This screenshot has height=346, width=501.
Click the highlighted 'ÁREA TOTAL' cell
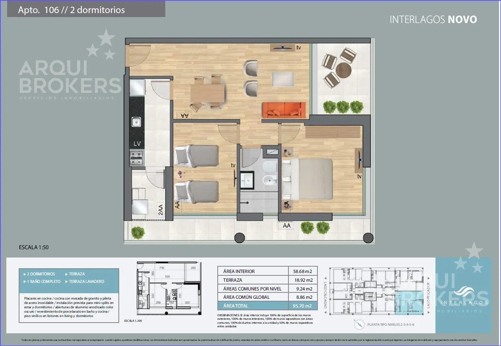pyautogui.click(x=253, y=306)
